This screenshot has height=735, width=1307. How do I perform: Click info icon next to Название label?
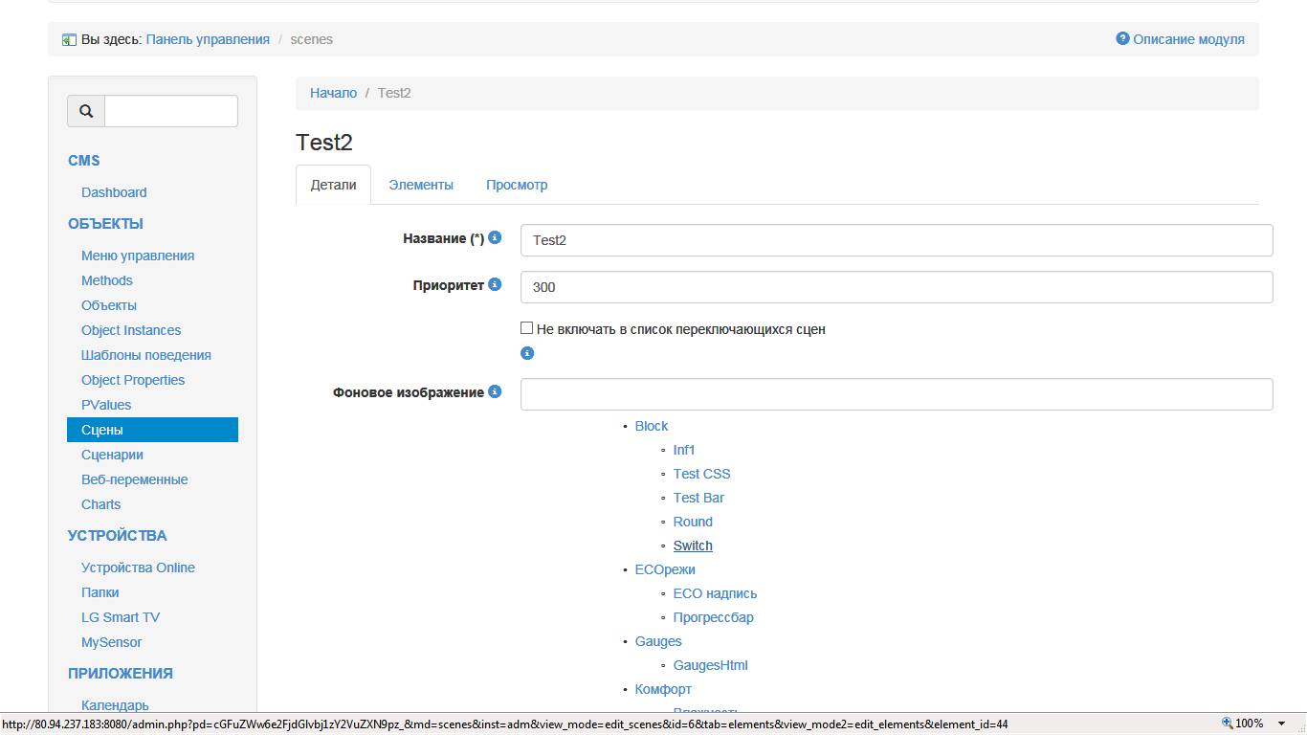click(495, 237)
